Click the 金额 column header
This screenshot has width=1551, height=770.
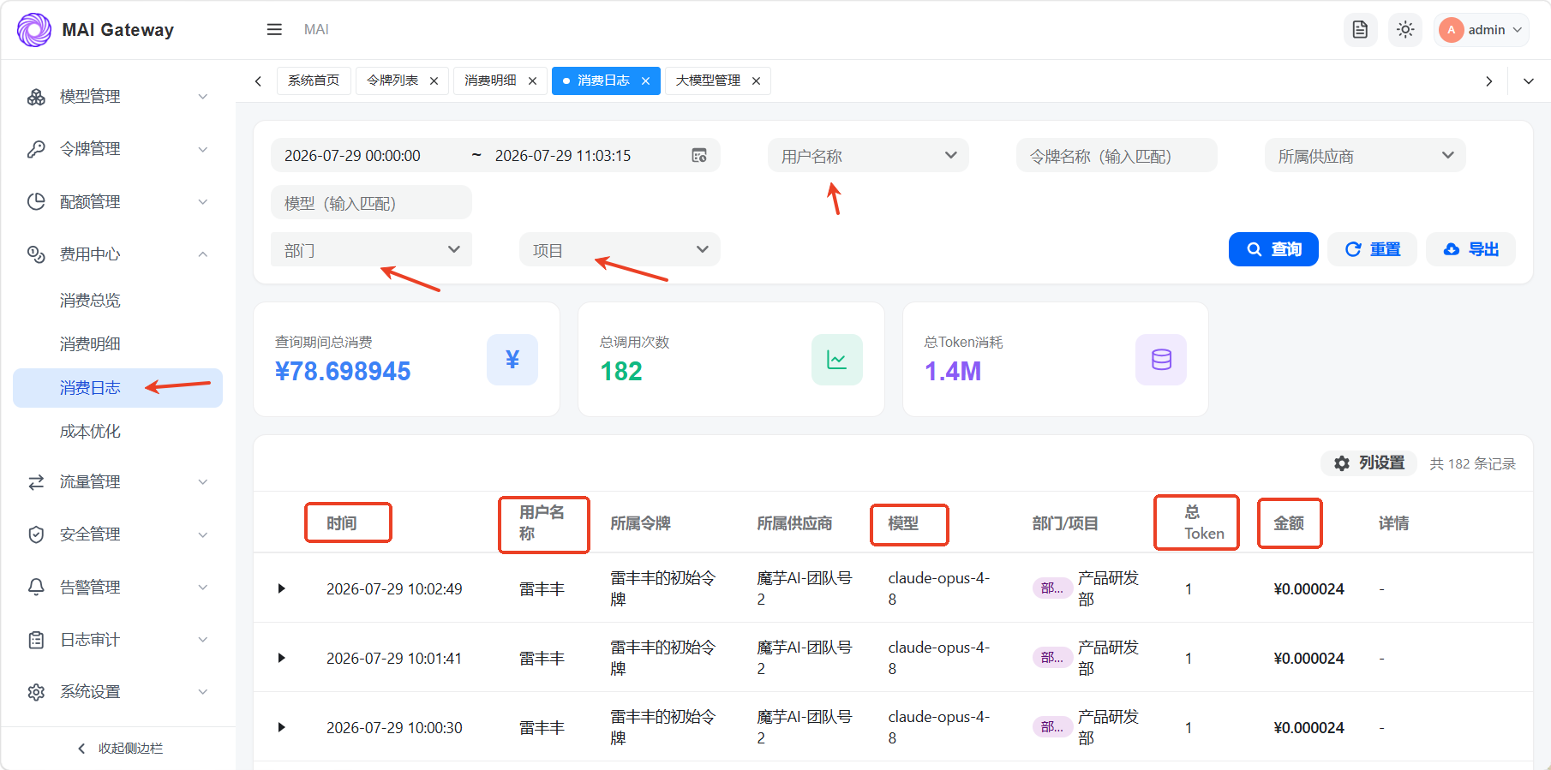1289,523
